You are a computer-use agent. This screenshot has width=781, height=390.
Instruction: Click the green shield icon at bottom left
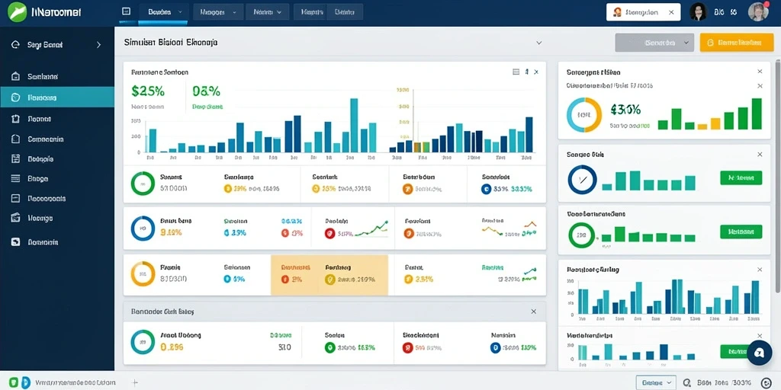14,382
